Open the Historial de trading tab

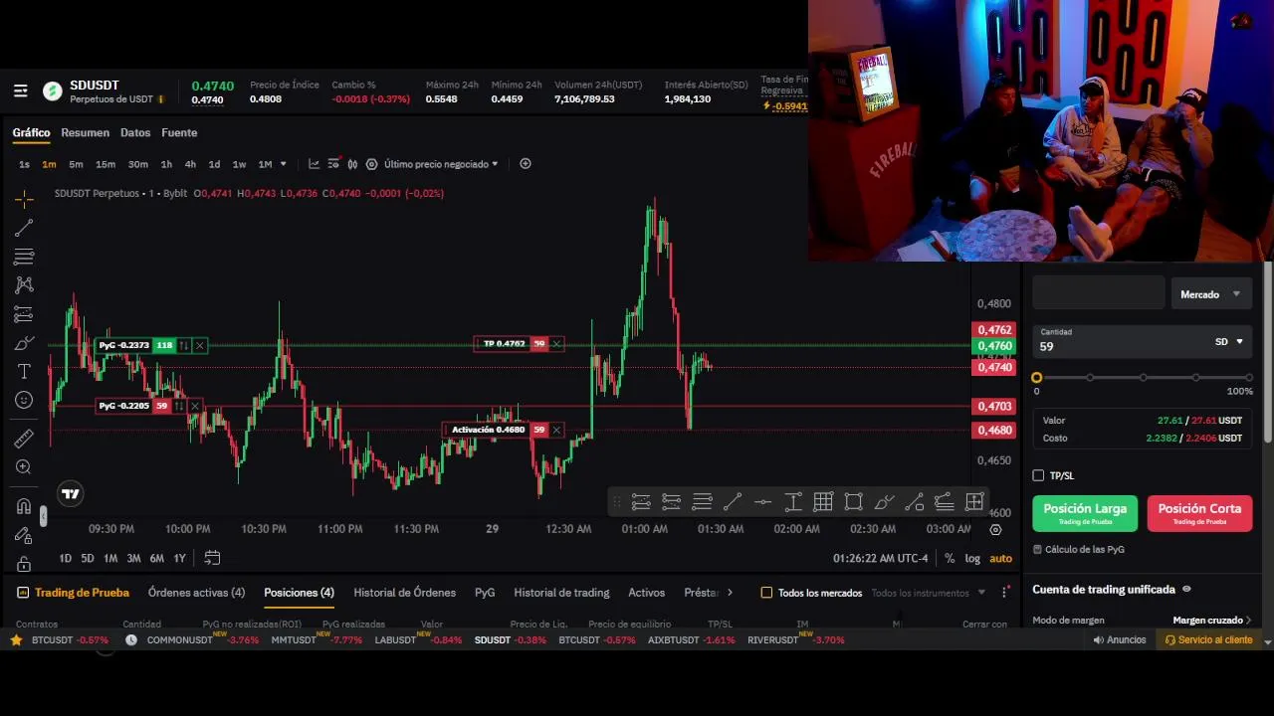point(561,593)
